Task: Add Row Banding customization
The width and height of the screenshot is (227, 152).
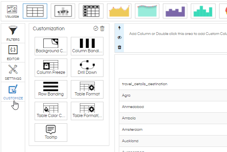Action: [51, 89]
